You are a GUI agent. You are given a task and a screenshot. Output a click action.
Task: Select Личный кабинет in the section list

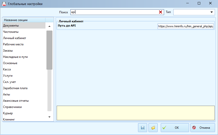point(14,38)
